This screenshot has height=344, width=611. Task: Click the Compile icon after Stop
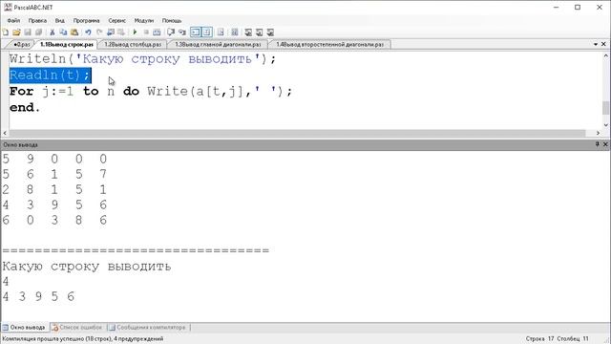coord(157,32)
